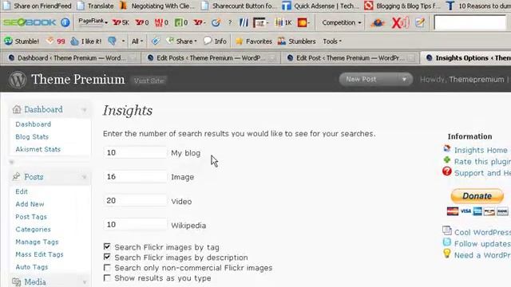Click the Stumble! button
Image resolution: width=511 pixels, height=287 pixels.
[22, 41]
